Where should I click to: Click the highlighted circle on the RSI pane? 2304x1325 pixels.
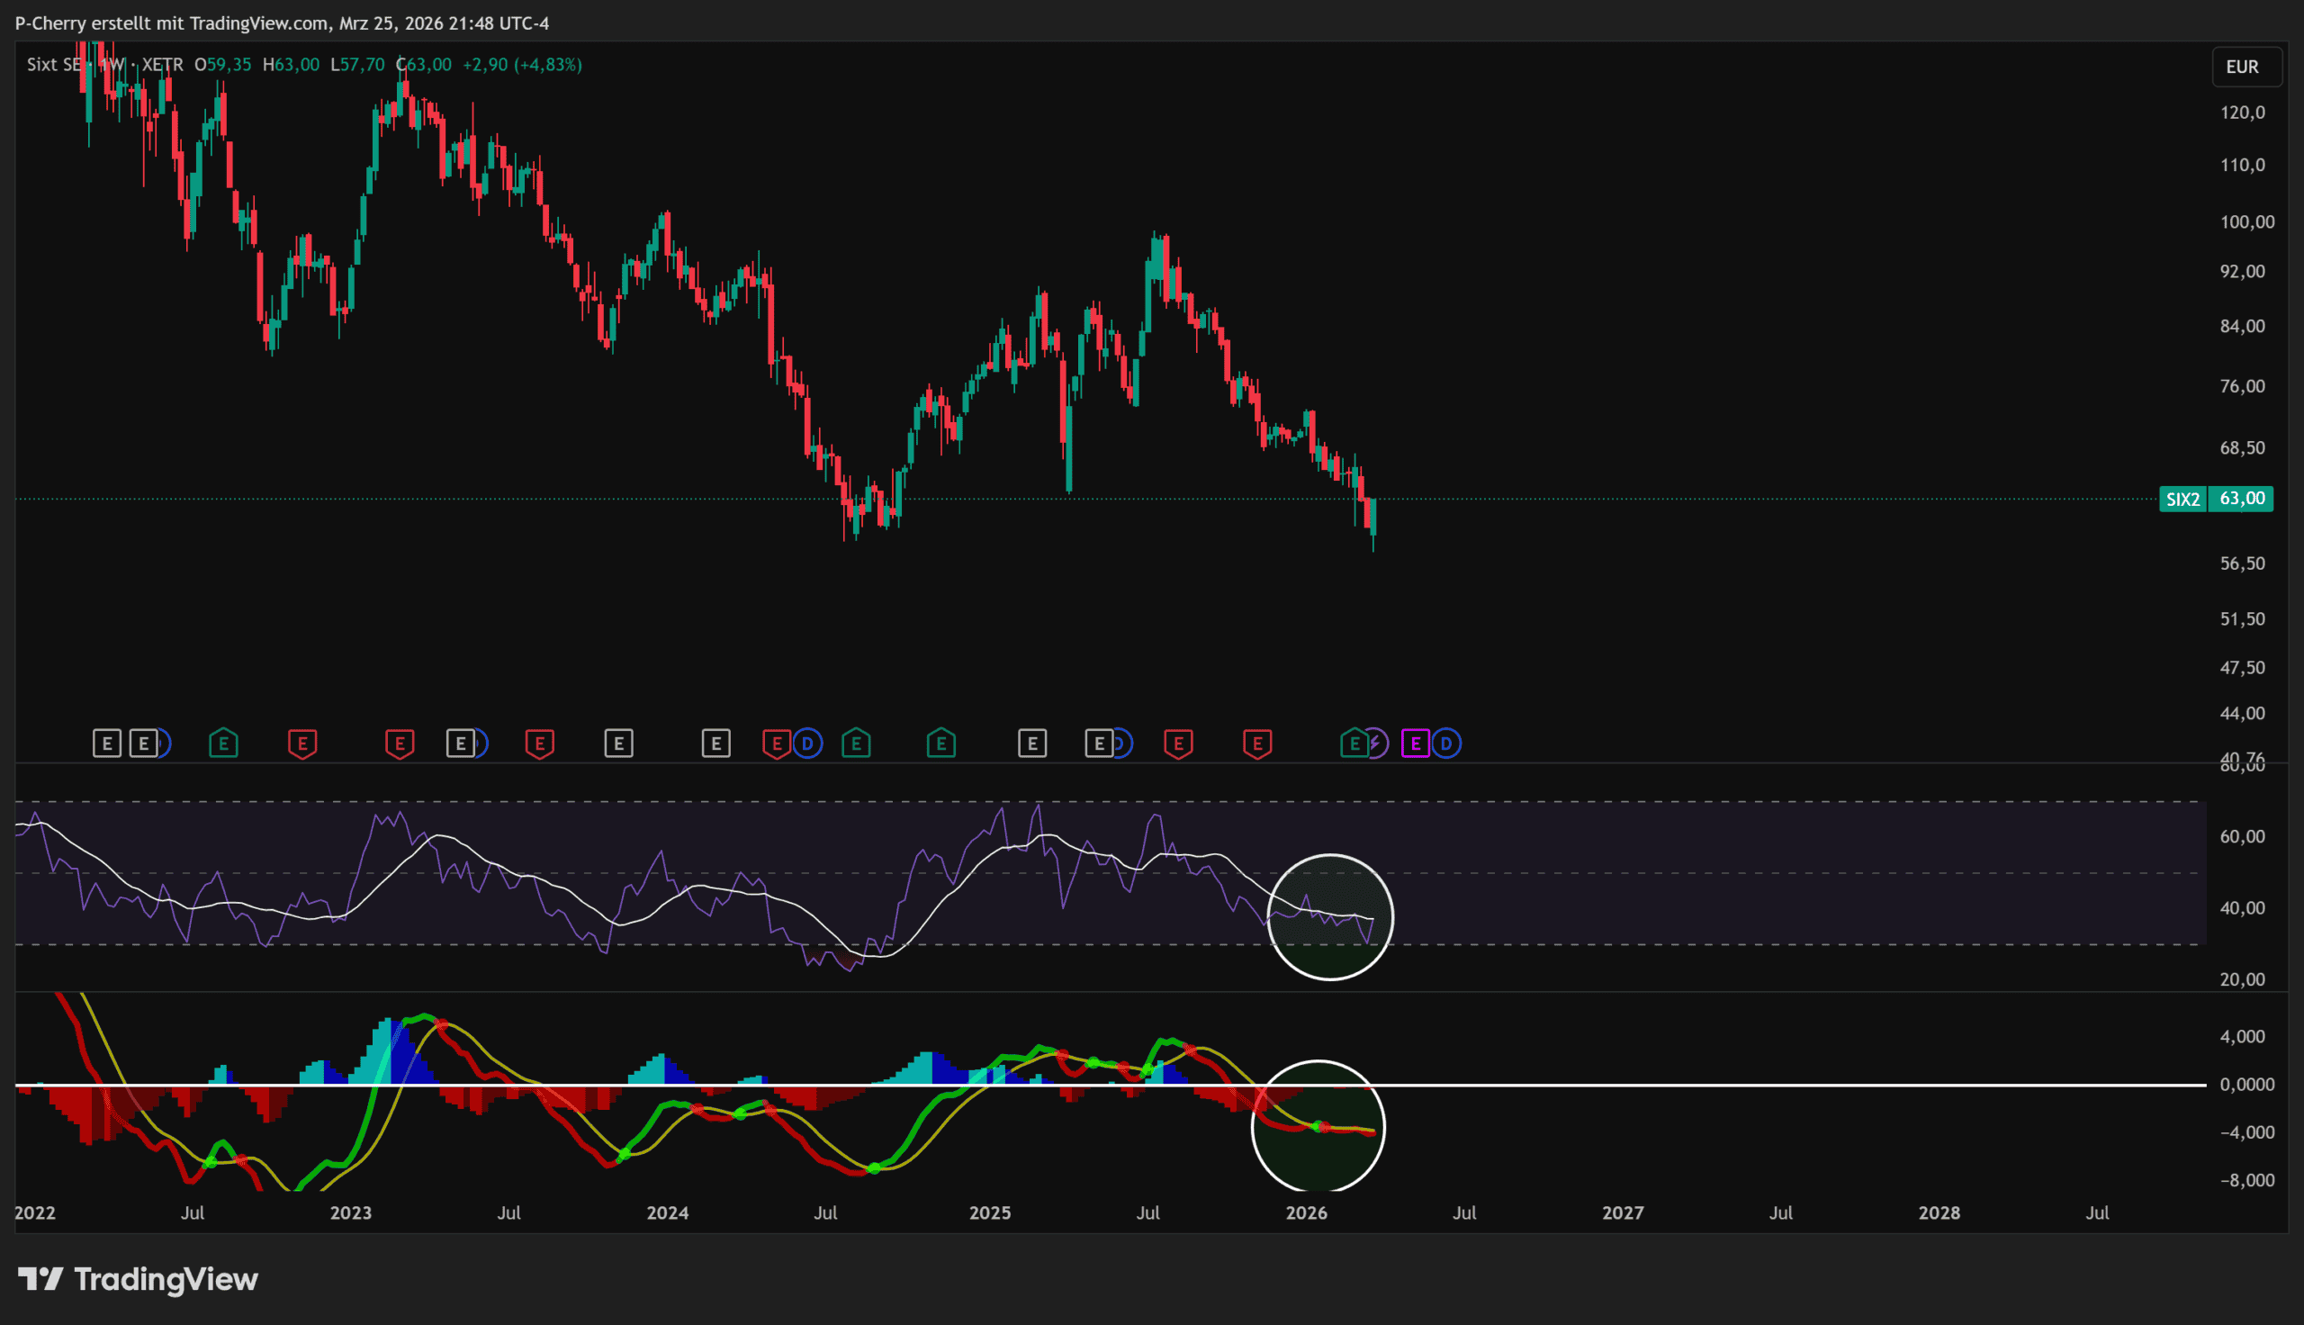[1330, 916]
